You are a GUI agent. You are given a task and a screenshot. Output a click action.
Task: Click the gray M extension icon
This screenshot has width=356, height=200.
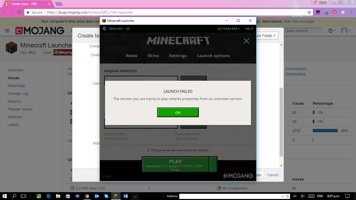pos(343,12)
